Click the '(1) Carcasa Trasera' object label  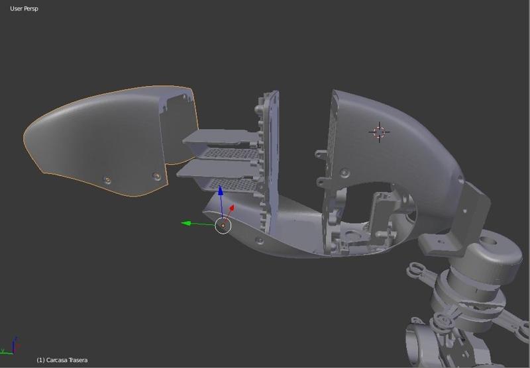pyautogui.click(x=62, y=360)
